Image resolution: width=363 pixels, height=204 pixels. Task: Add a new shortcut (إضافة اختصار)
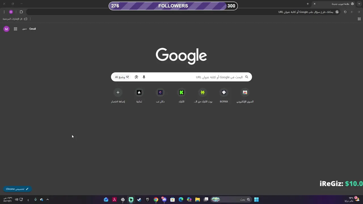118,96
